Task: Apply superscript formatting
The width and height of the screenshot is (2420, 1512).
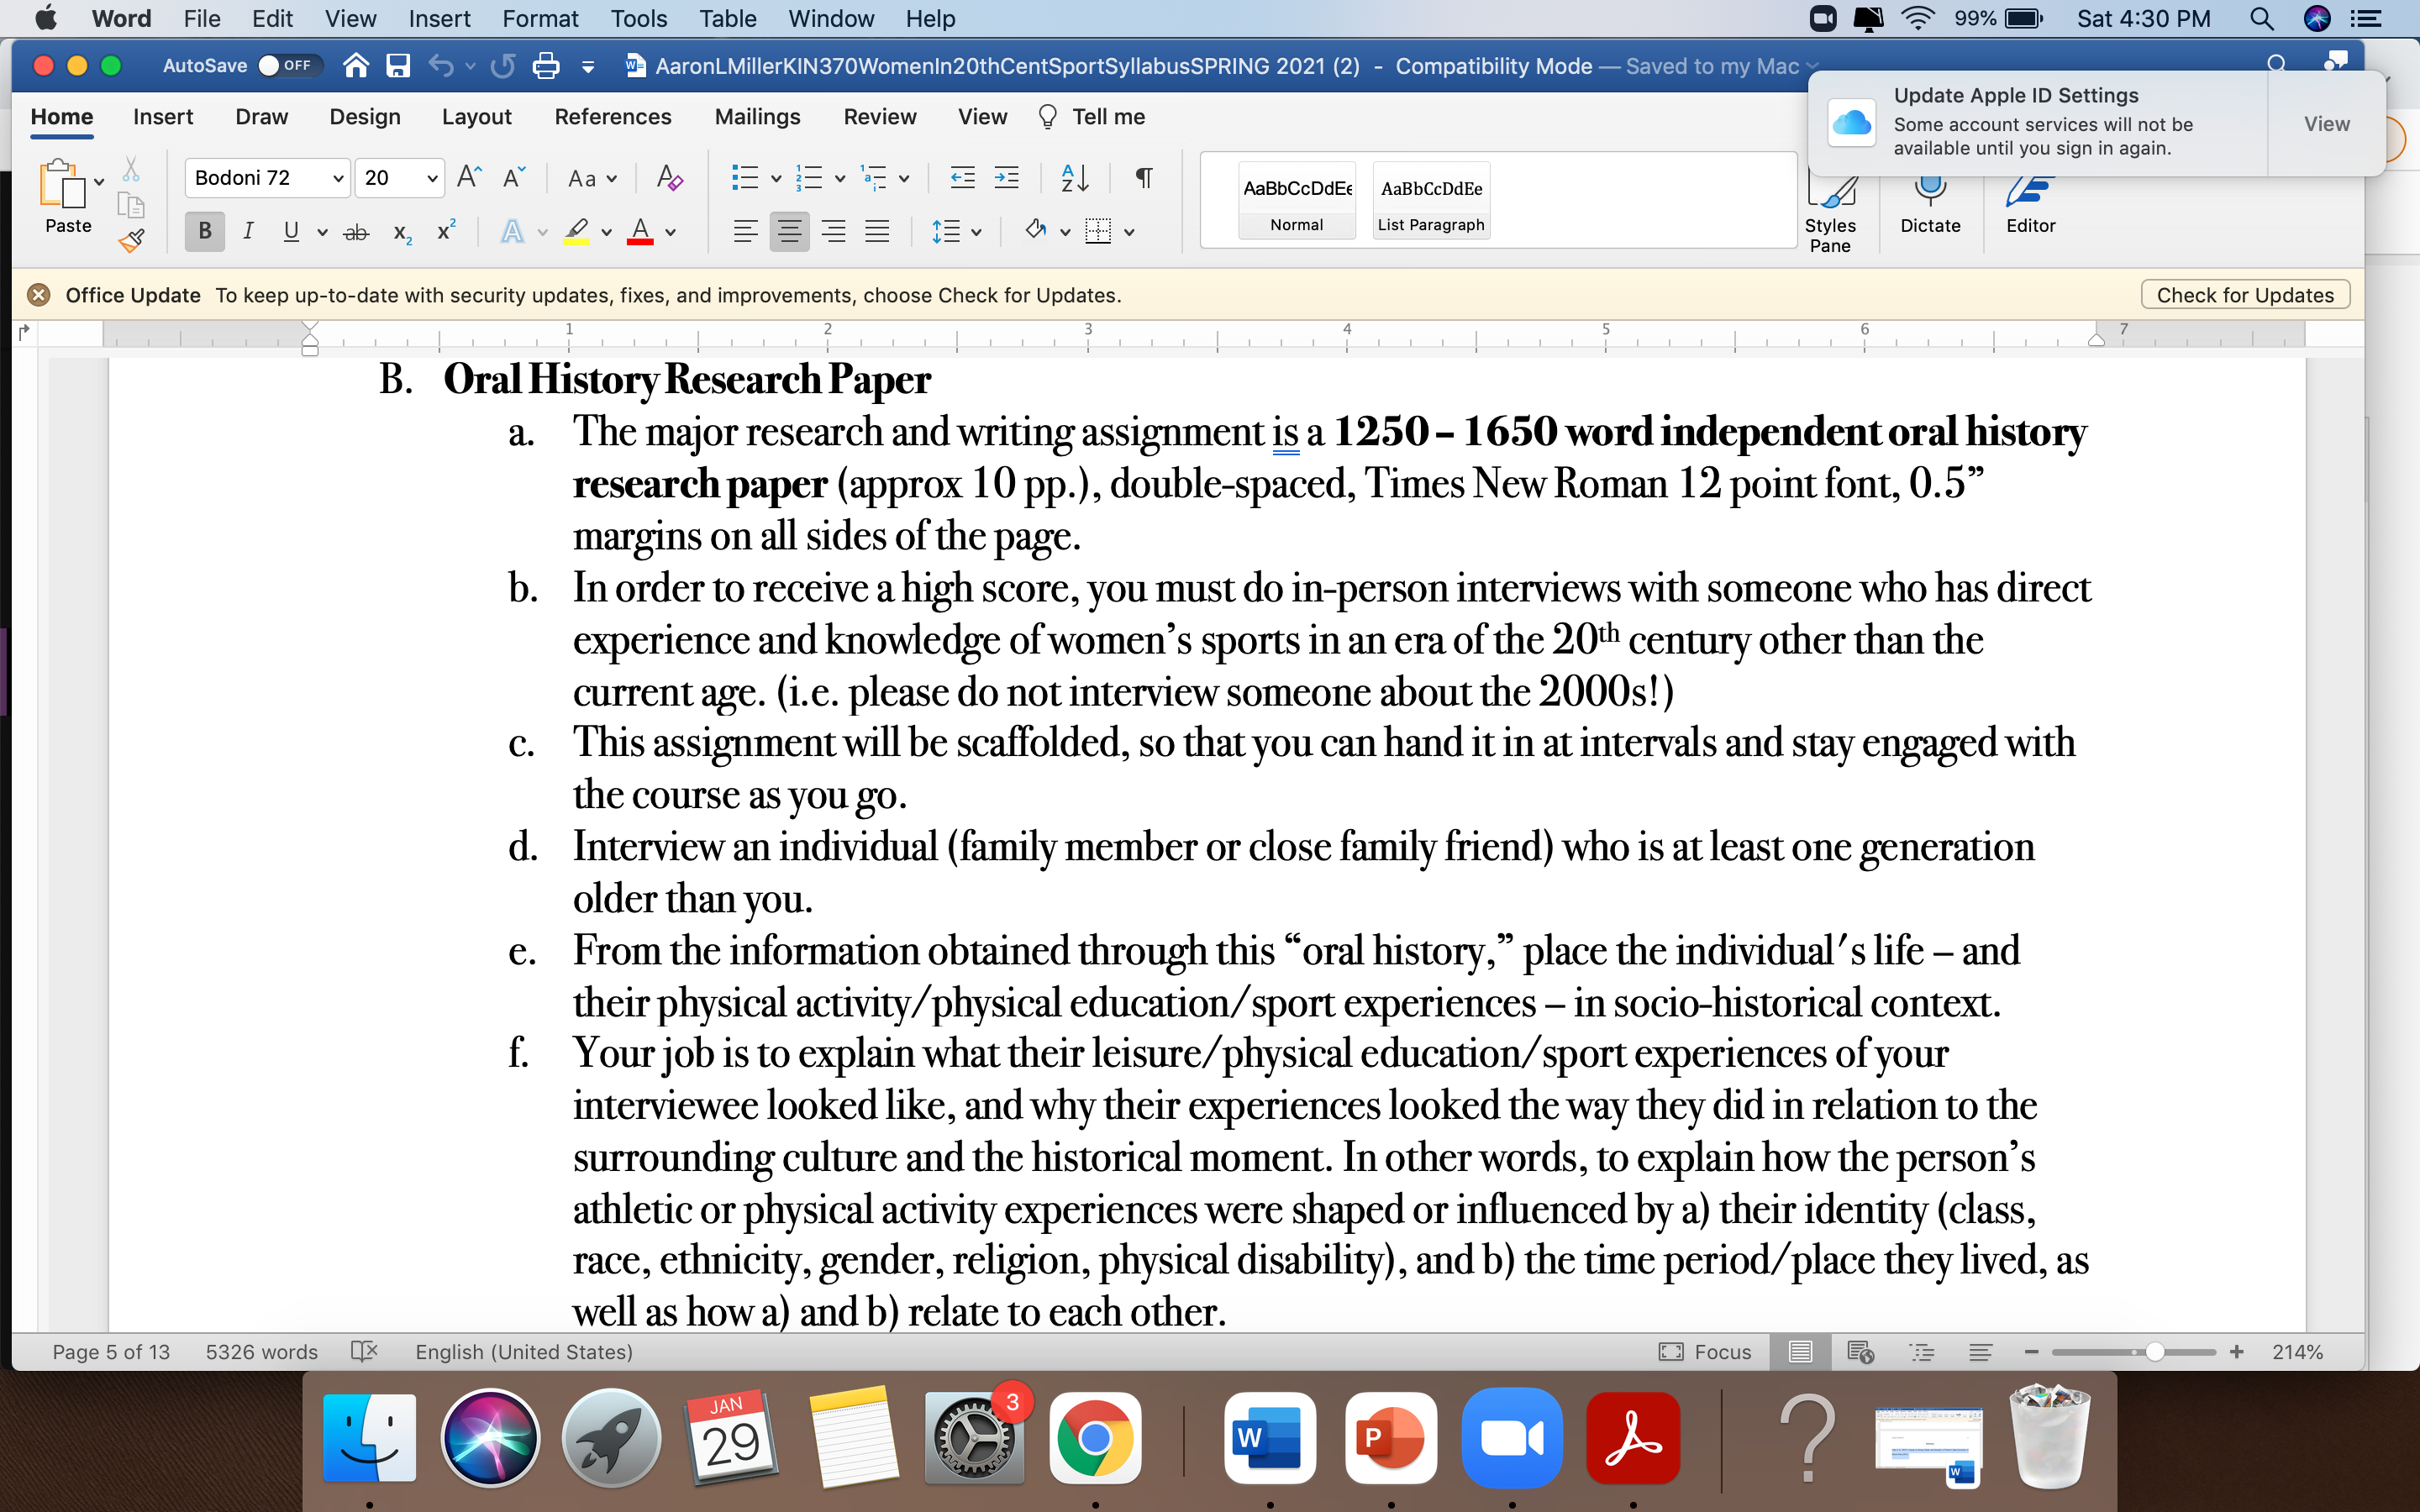Action: coord(447,231)
